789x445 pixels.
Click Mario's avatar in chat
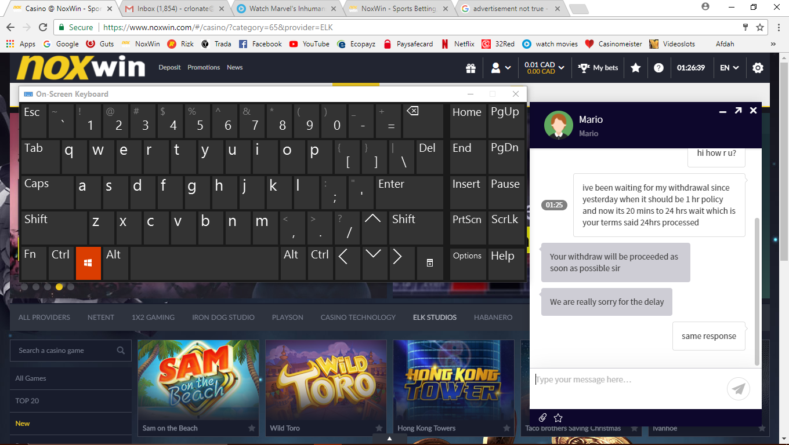[559, 125]
